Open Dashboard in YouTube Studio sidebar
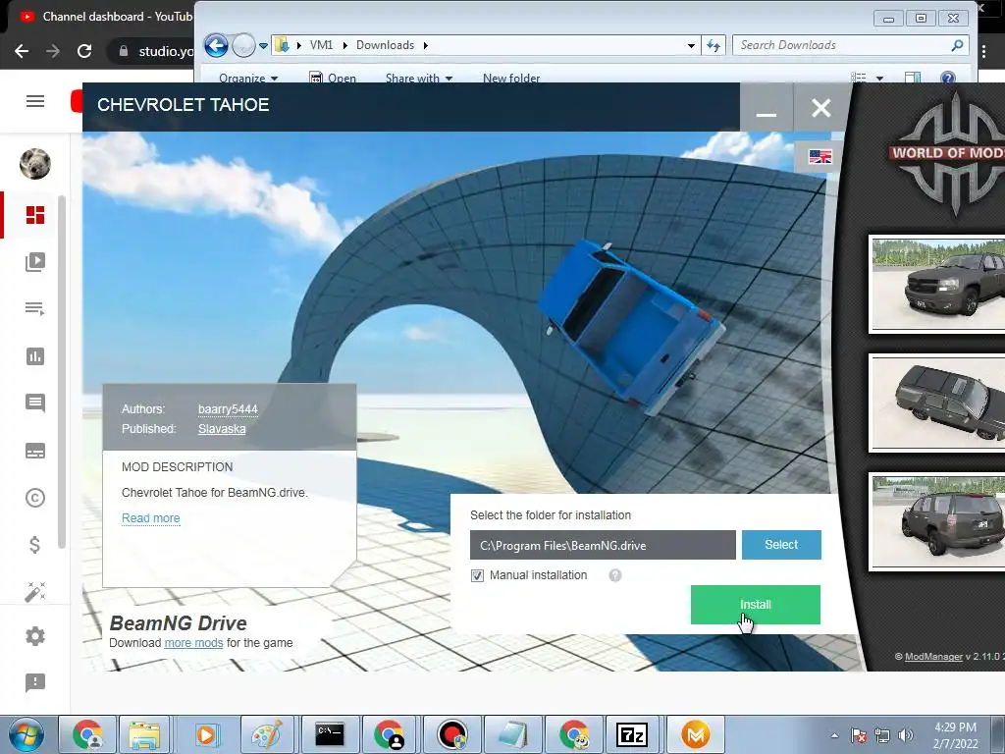The width and height of the screenshot is (1005, 754). pyautogui.click(x=35, y=215)
